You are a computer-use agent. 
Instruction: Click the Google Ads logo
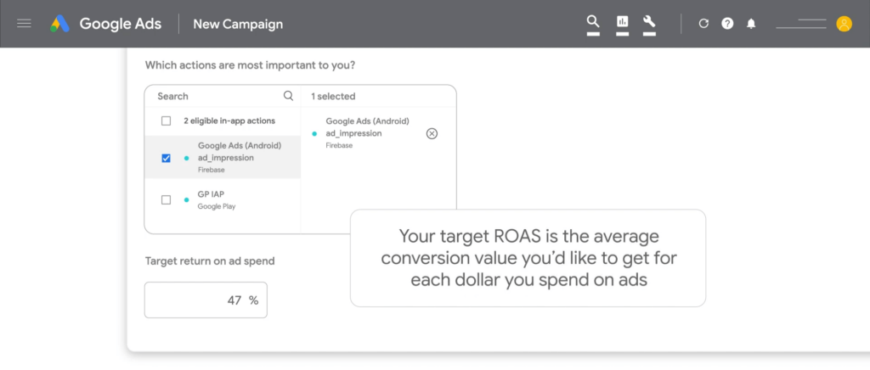pyautogui.click(x=59, y=24)
